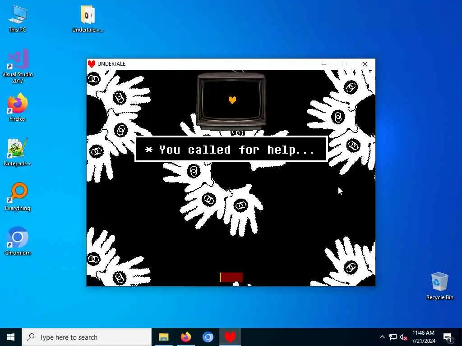Click the red heart icon in Undertale title bar

coord(92,64)
